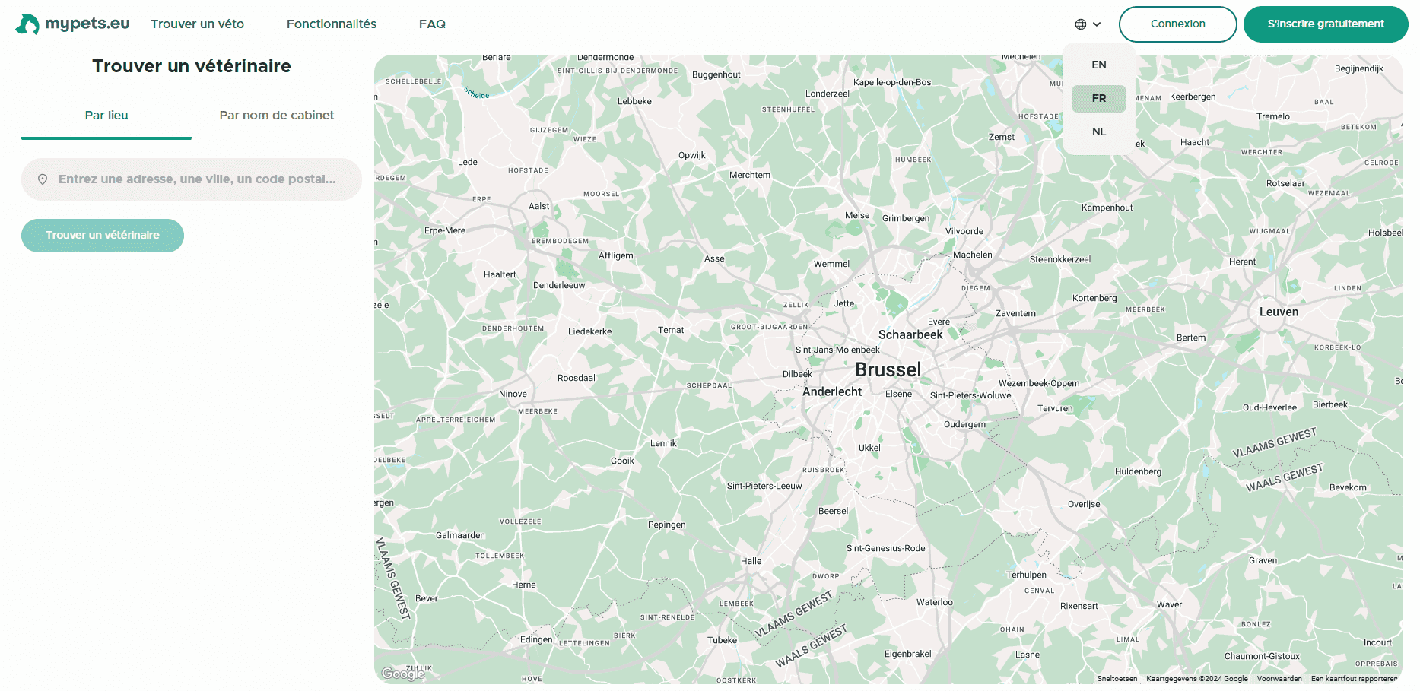Image resolution: width=1420 pixels, height=691 pixels.
Task: Click 'S'inscrire gratuitement'
Action: point(1325,24)
